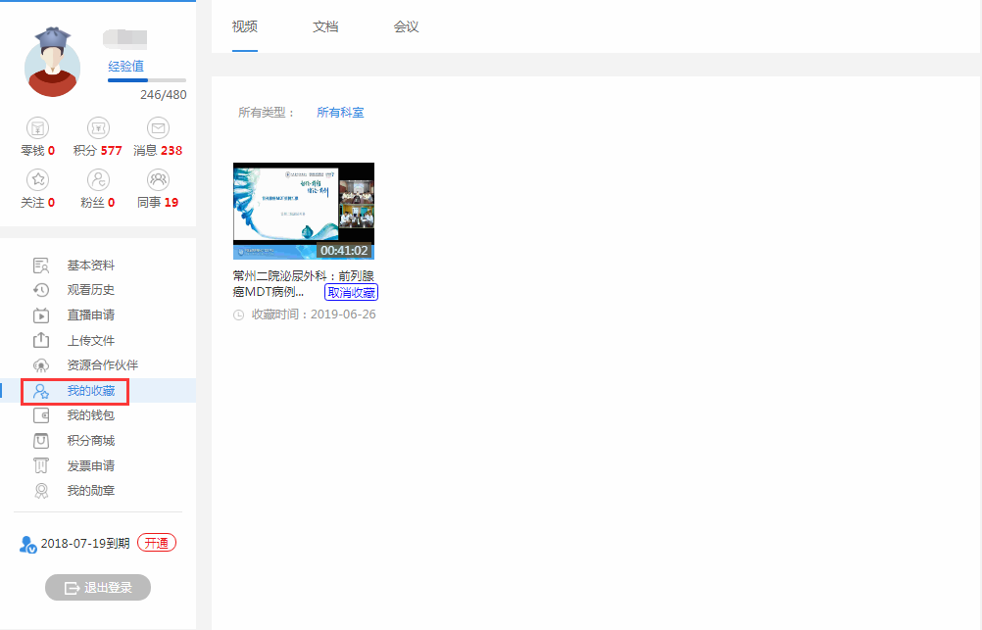The height and width of the screenshot is (630, 982).
Task: Click the 资源合作伙伴 cloud icon
Action: tap(41, 365)
